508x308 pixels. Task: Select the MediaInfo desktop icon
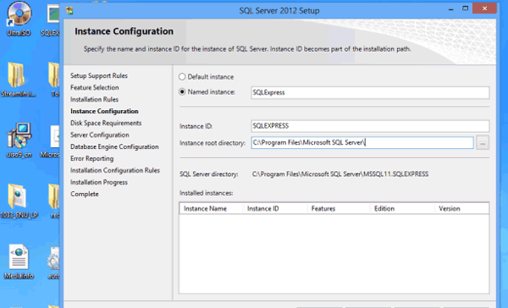coord(19,261)
